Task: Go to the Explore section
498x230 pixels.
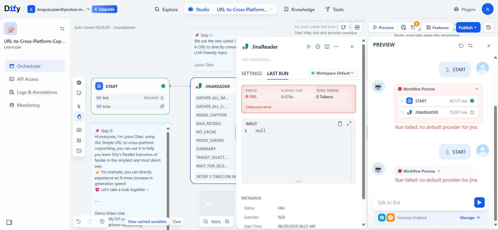Action: tap(166, 9)
